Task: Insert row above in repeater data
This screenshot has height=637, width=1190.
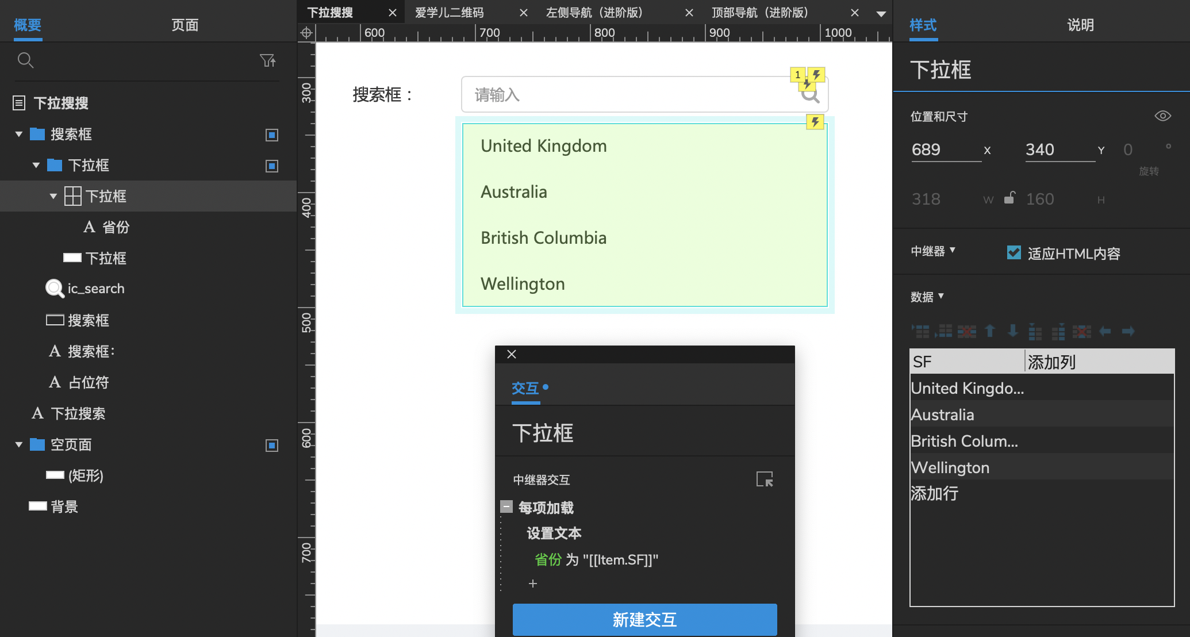Action: tap(920, 331)
